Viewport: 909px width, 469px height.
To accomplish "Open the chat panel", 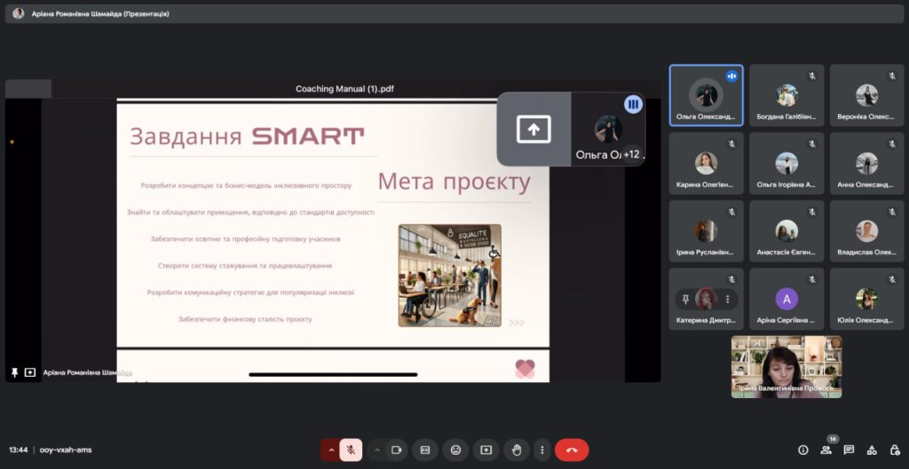I will (x=849, y=449).
